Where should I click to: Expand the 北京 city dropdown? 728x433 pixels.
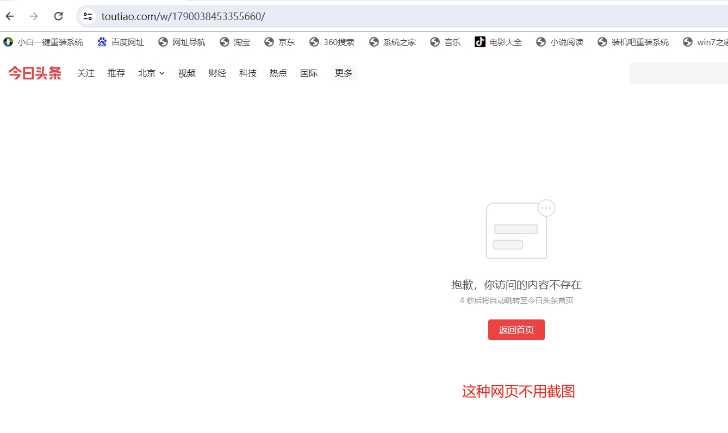click(x=151, y=73)
